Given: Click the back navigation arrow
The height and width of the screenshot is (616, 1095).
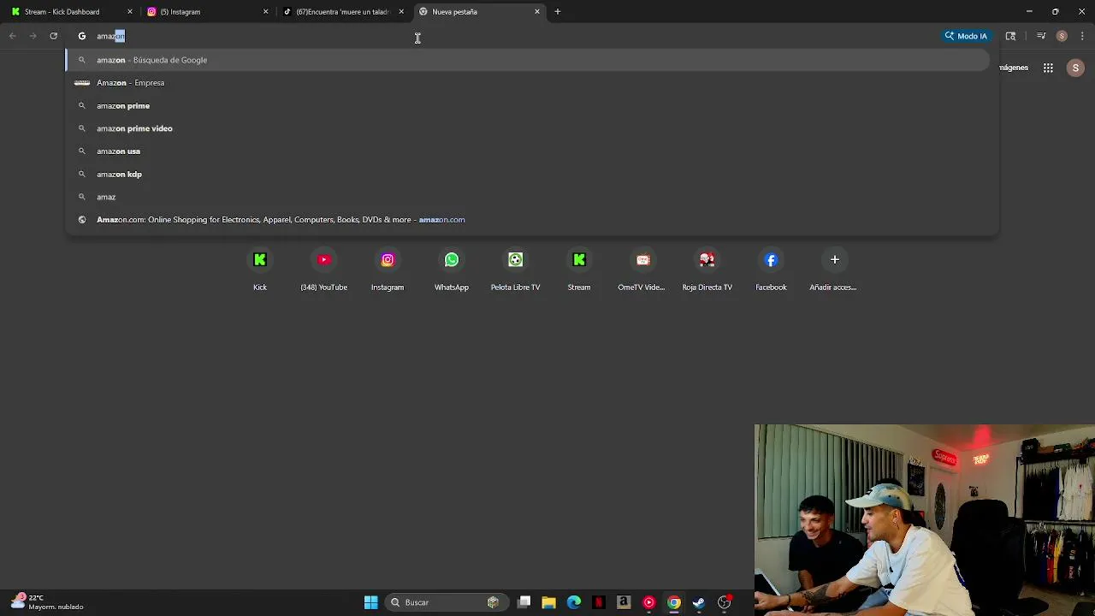Looking at the screenshot, I should click(12, 36).
